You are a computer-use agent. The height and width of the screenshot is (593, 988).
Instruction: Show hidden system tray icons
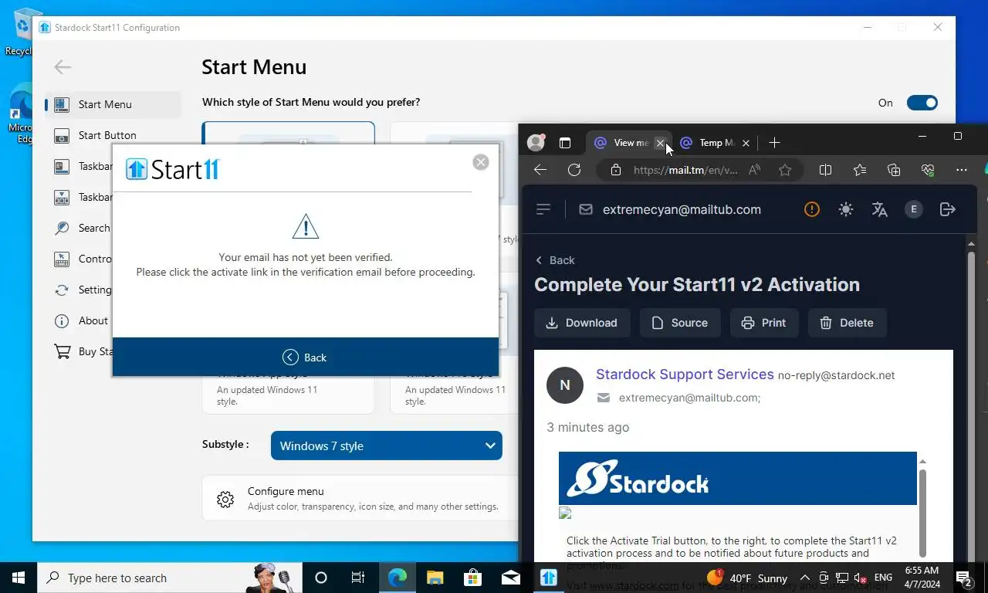pos(805,578)
